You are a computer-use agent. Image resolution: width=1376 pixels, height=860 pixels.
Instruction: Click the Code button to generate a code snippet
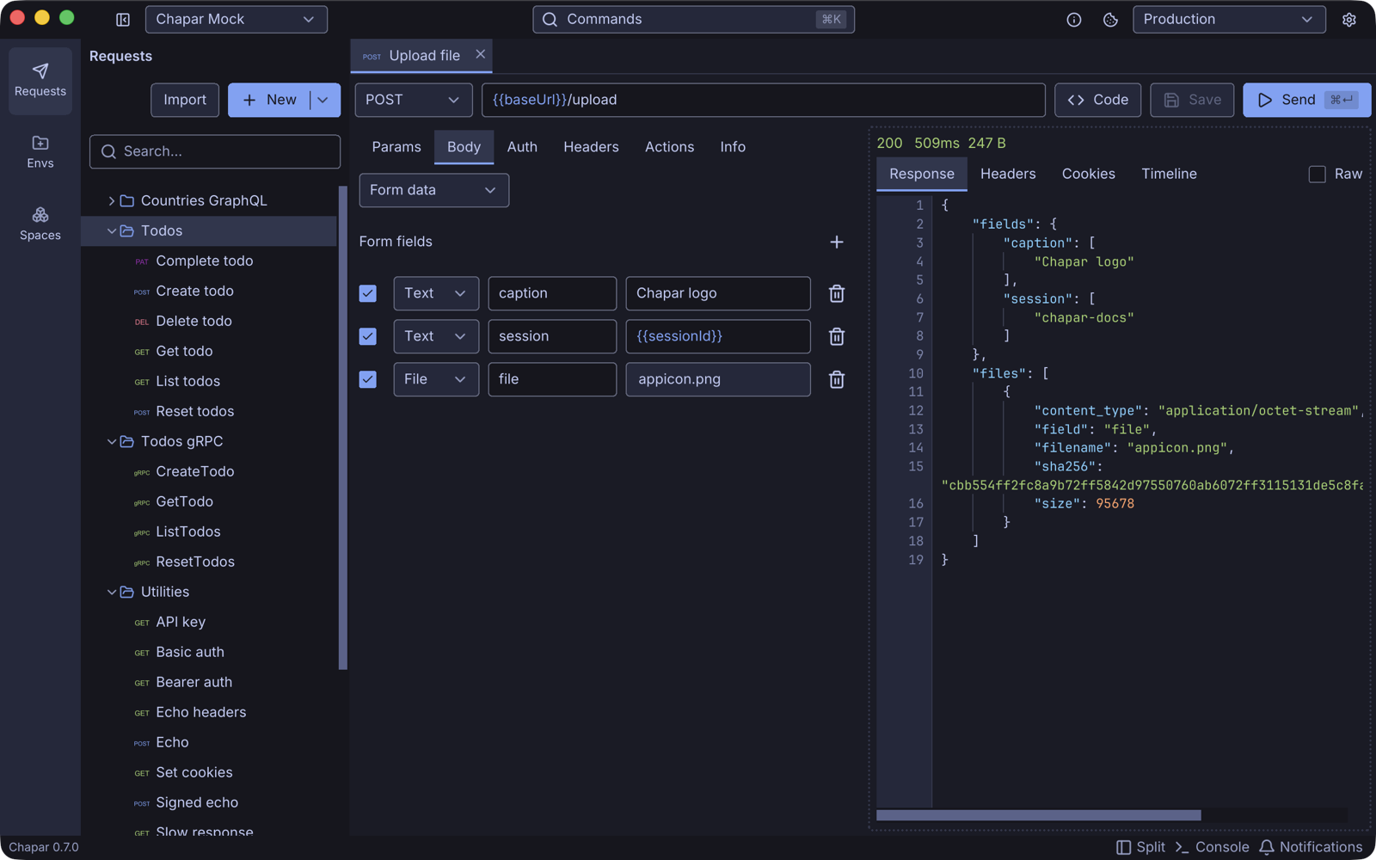[1097, 100]
